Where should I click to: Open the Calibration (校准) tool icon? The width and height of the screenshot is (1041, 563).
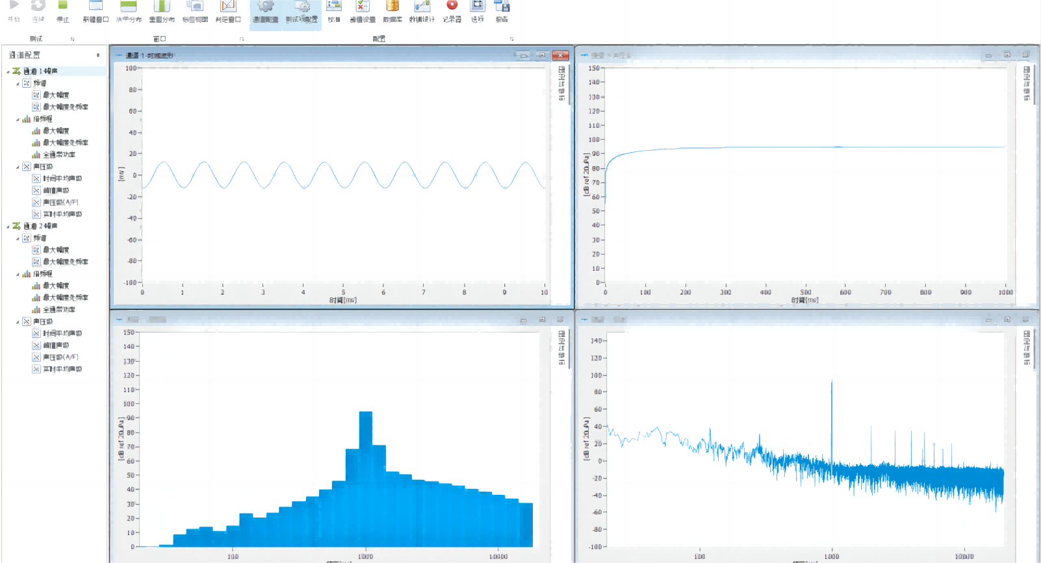(334, 8)
